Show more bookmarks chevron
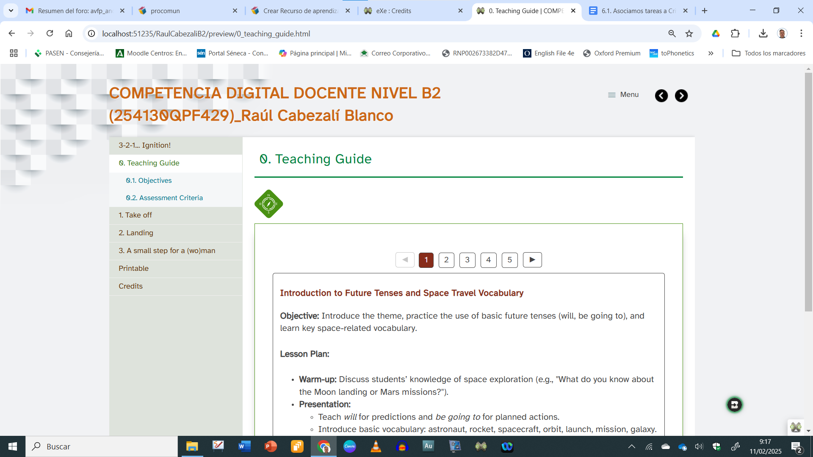Screen dimensions: 813x457 pos(711,53)
